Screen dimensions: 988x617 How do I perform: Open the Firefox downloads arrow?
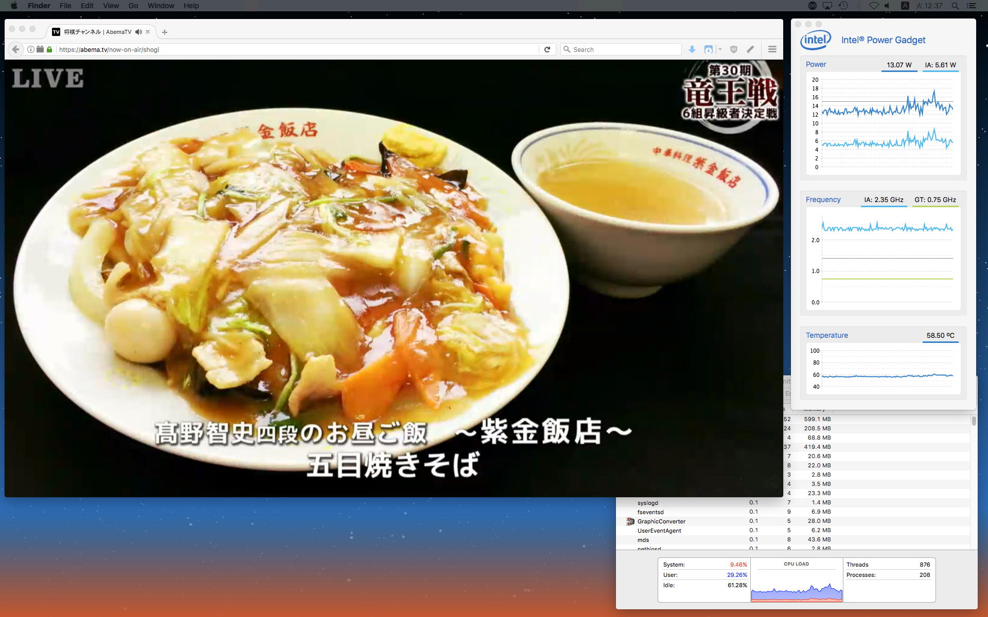(692, 49)
